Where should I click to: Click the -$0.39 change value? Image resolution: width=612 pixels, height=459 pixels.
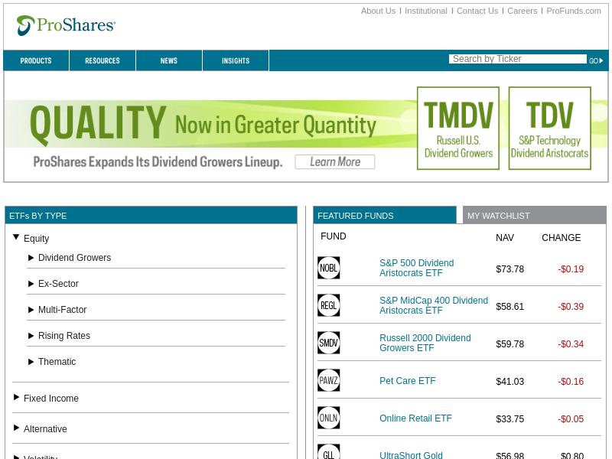click(x=571, y=307)
